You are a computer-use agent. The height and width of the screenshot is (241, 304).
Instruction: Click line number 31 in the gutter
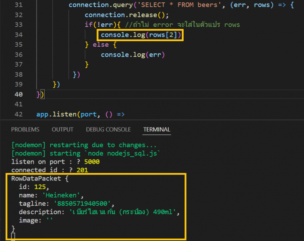click(18, 5)
